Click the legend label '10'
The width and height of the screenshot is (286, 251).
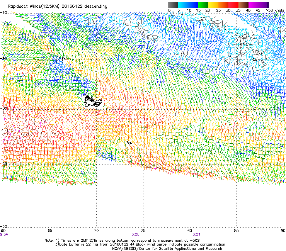189,10
